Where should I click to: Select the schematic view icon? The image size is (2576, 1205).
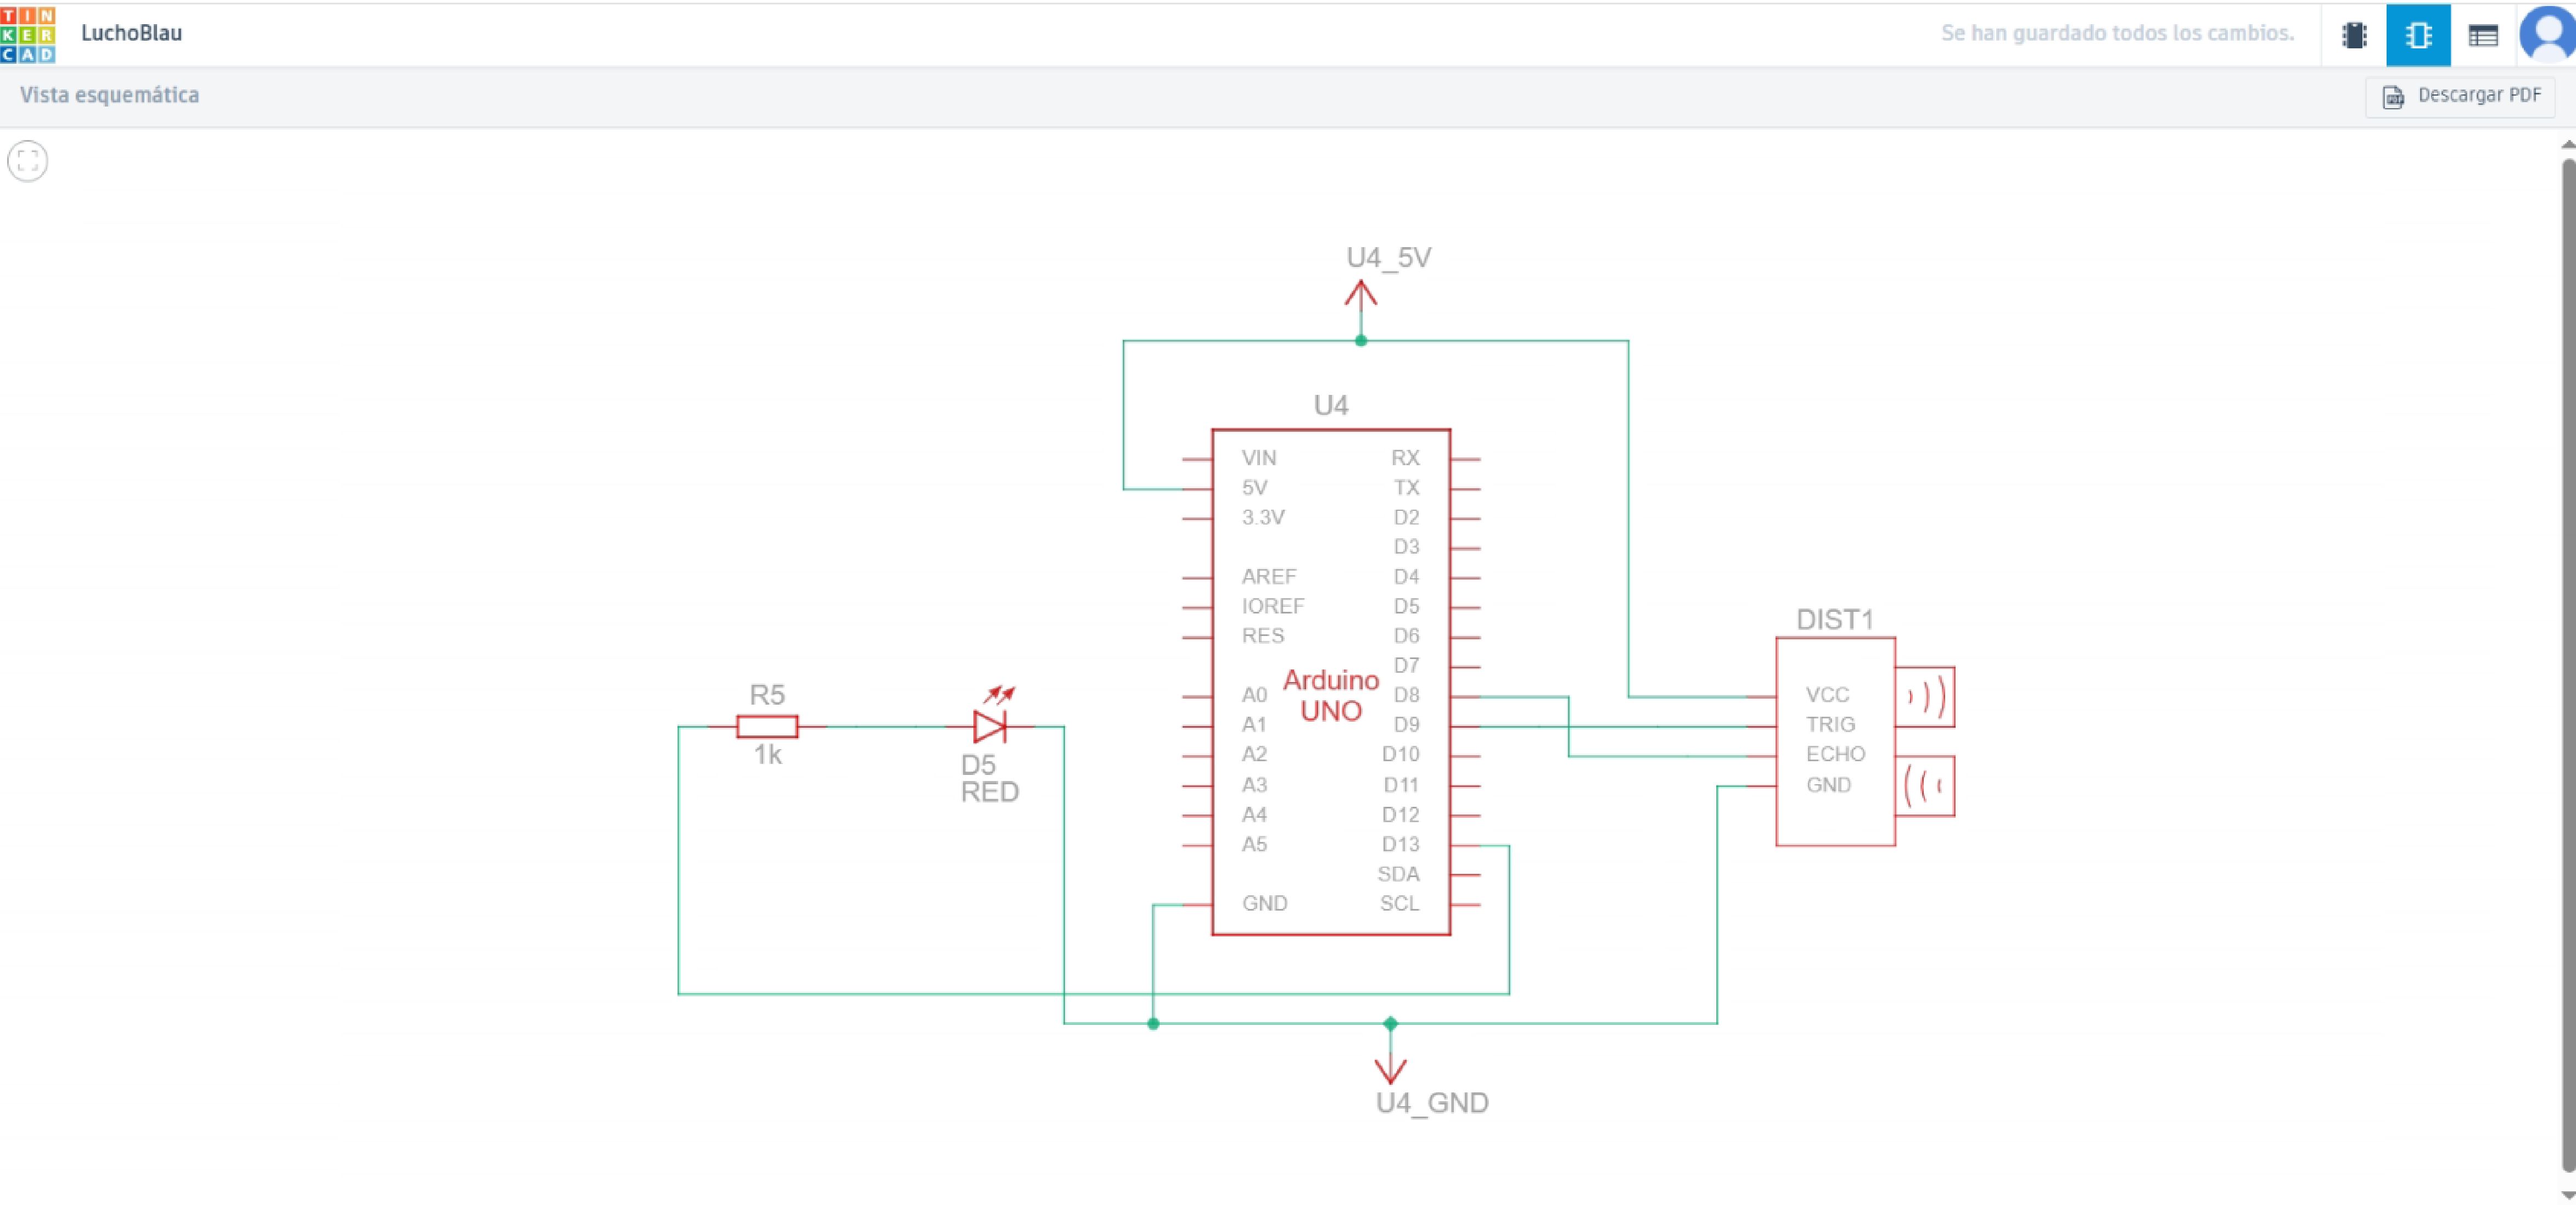2417,35
